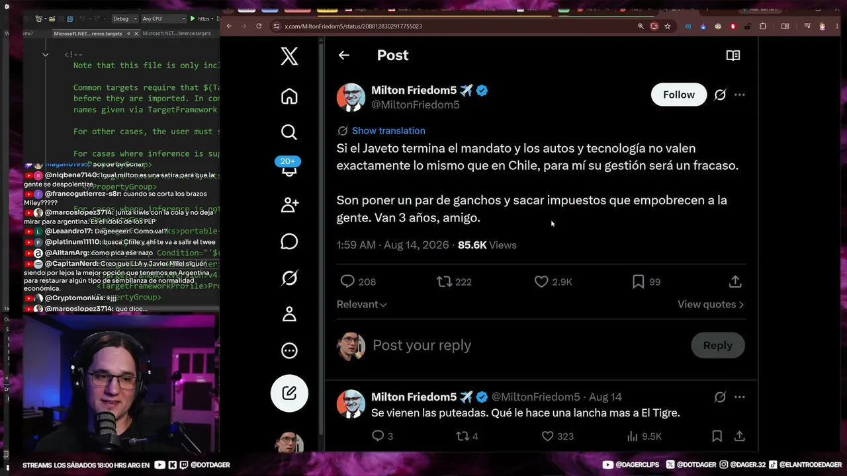Go back from the Post view

pos(343,56)
